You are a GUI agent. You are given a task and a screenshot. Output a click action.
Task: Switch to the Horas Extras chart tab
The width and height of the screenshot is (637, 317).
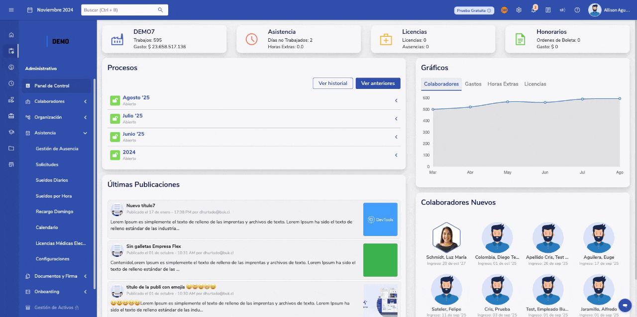[x=503, y=84]
